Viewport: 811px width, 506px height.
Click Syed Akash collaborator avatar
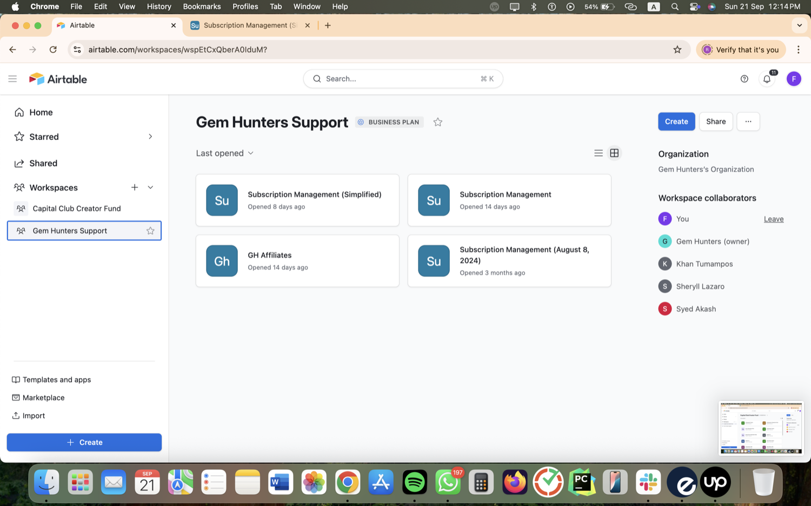pos(665,309)
